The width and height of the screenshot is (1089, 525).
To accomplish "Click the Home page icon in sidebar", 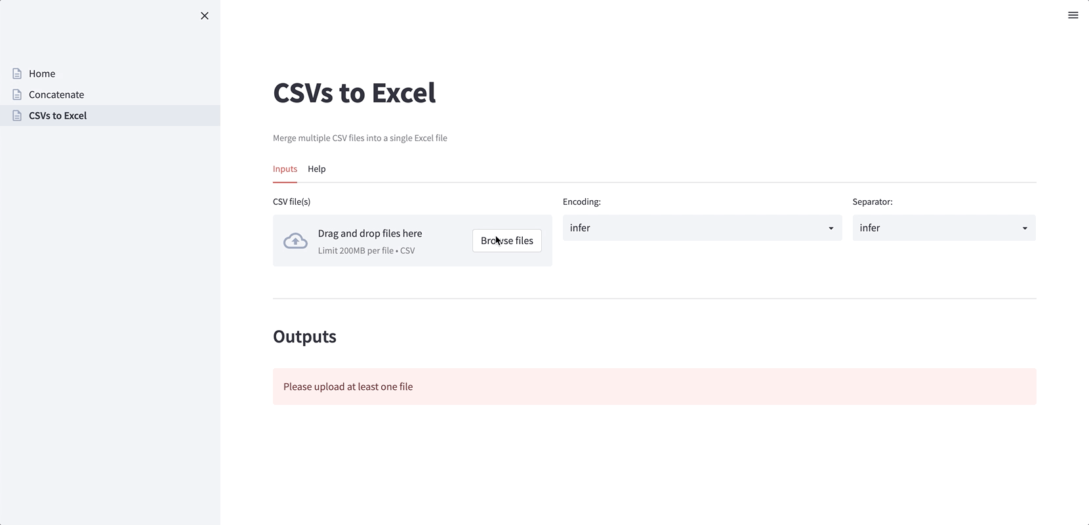I will click(x=15, y=73).
